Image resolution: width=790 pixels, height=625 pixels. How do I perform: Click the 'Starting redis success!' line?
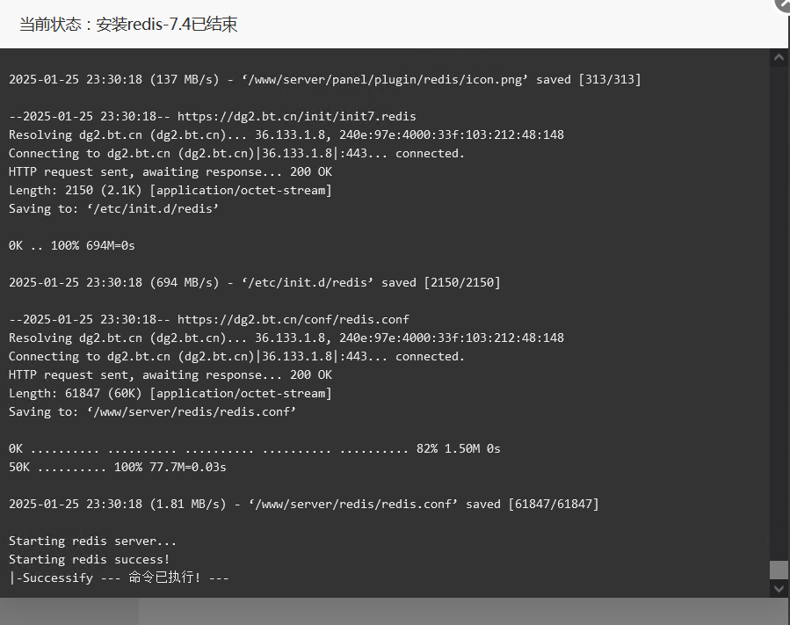point(89,559)
